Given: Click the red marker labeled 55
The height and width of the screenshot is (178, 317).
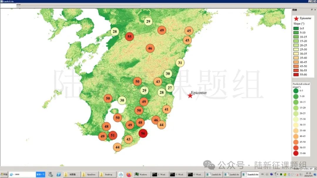Looking at the screenshot, I should pos(129,37).
